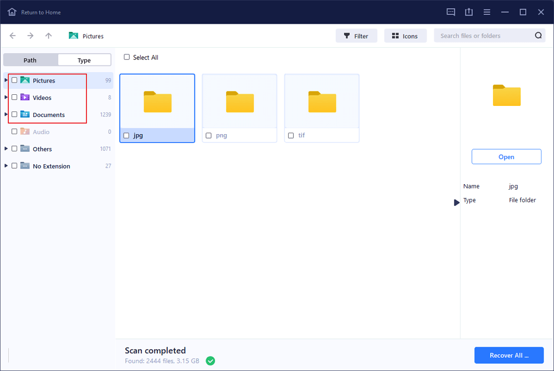Viewport: 554px width, 371px height.
Task: Click the export share icon in title bar
Action: coord(469,12)
